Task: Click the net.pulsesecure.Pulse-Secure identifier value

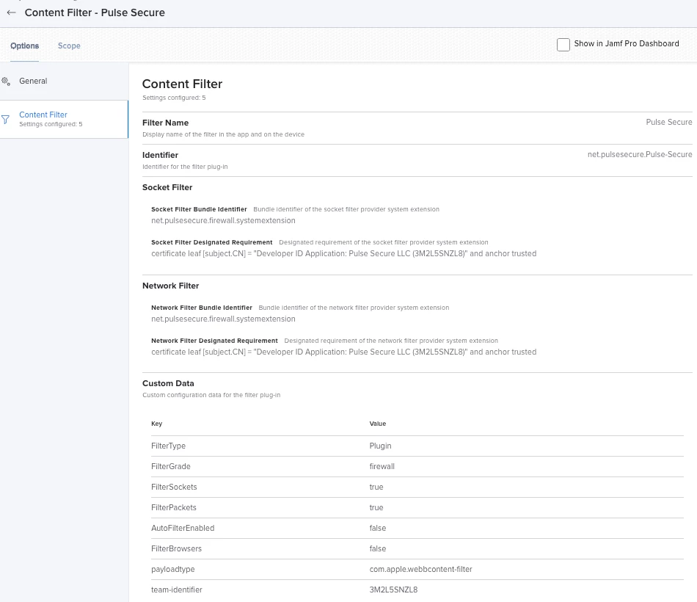Action: [x=640, y=154]
